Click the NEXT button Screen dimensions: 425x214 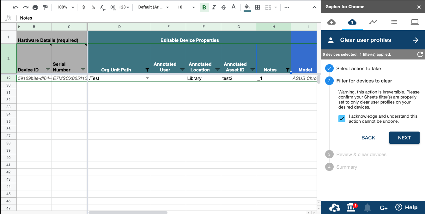(404, 138)
